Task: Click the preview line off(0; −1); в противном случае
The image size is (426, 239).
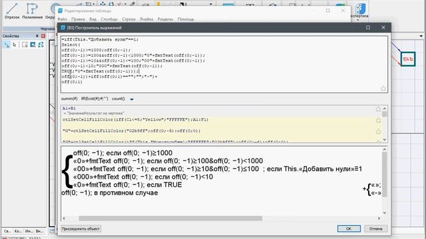Action: tap(109, 193)
